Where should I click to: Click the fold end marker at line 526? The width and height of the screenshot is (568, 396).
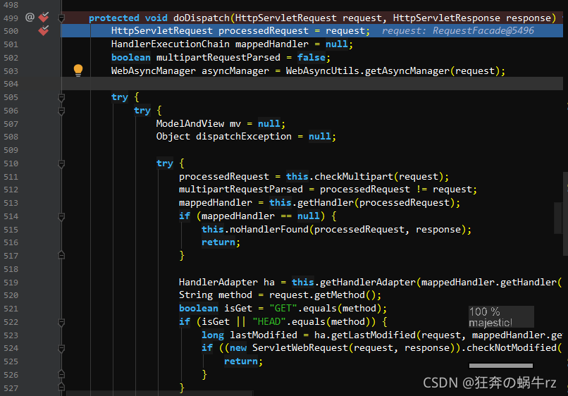point(61,374)
